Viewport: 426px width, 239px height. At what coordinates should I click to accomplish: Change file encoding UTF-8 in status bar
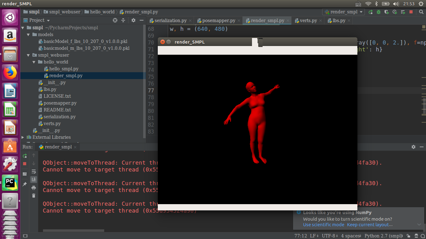330,236
